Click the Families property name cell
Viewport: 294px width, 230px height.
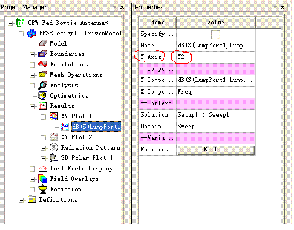coord(157,150)
